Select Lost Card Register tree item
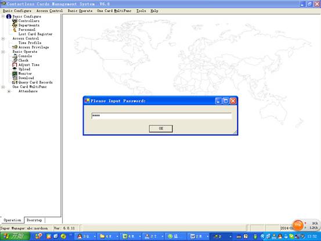Screen dimensions: 321x241 (x=35, y=34)
